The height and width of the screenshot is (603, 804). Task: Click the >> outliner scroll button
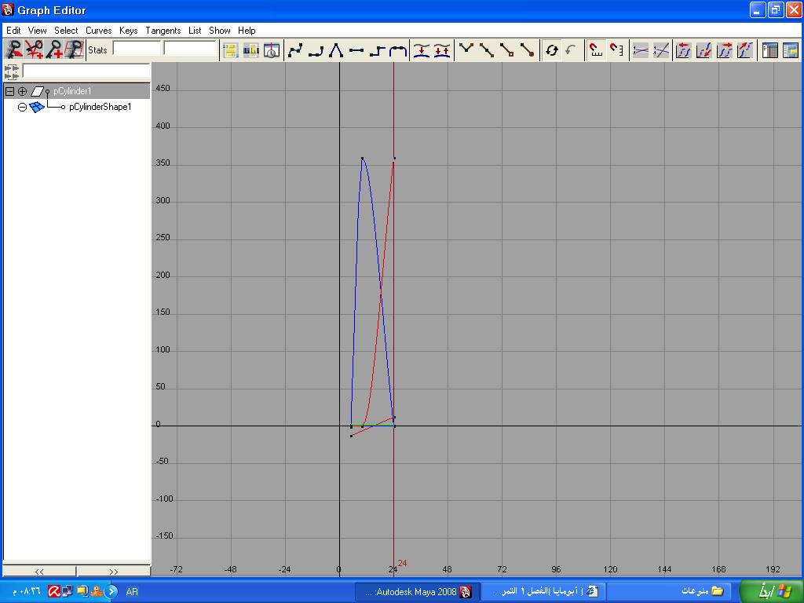point(113,572)
